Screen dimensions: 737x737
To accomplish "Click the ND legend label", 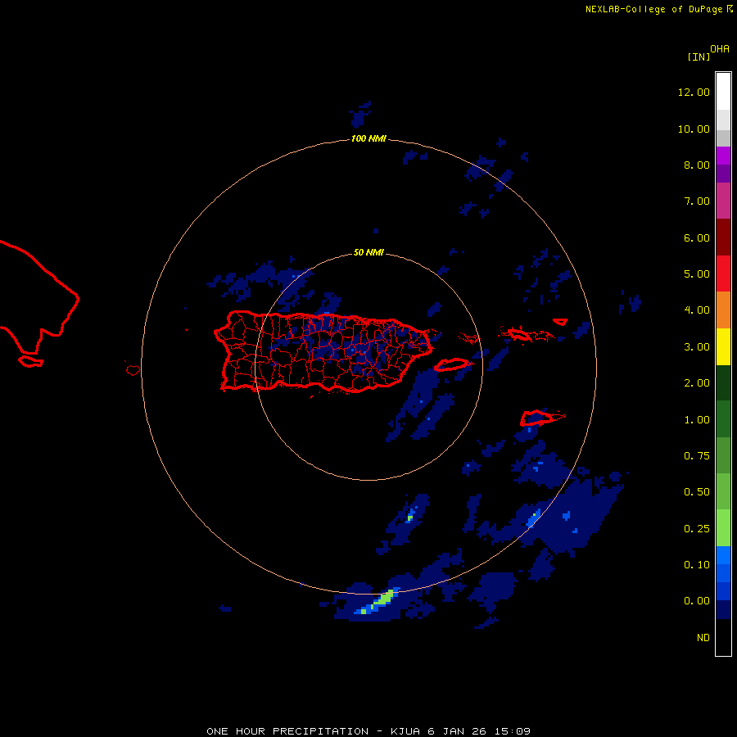I will coord(703,638).
